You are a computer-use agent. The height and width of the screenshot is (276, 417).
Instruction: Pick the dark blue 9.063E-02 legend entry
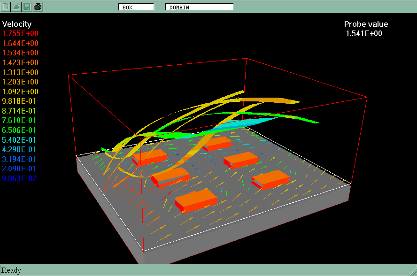(x=20, y=178)
